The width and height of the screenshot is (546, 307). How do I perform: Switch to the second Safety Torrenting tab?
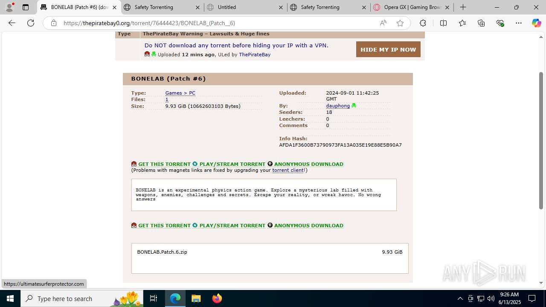(x=328, y=7)
